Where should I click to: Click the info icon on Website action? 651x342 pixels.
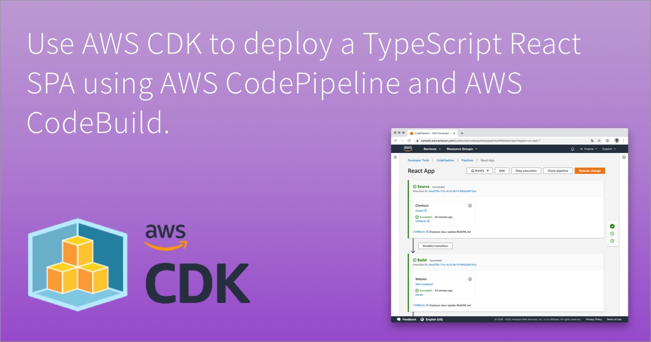[x=470, y=279]
